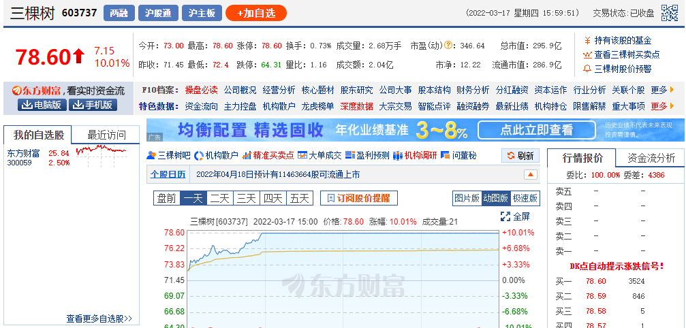Click the 刷新 refresh button
Screen dimensions: 686x328
520,155
